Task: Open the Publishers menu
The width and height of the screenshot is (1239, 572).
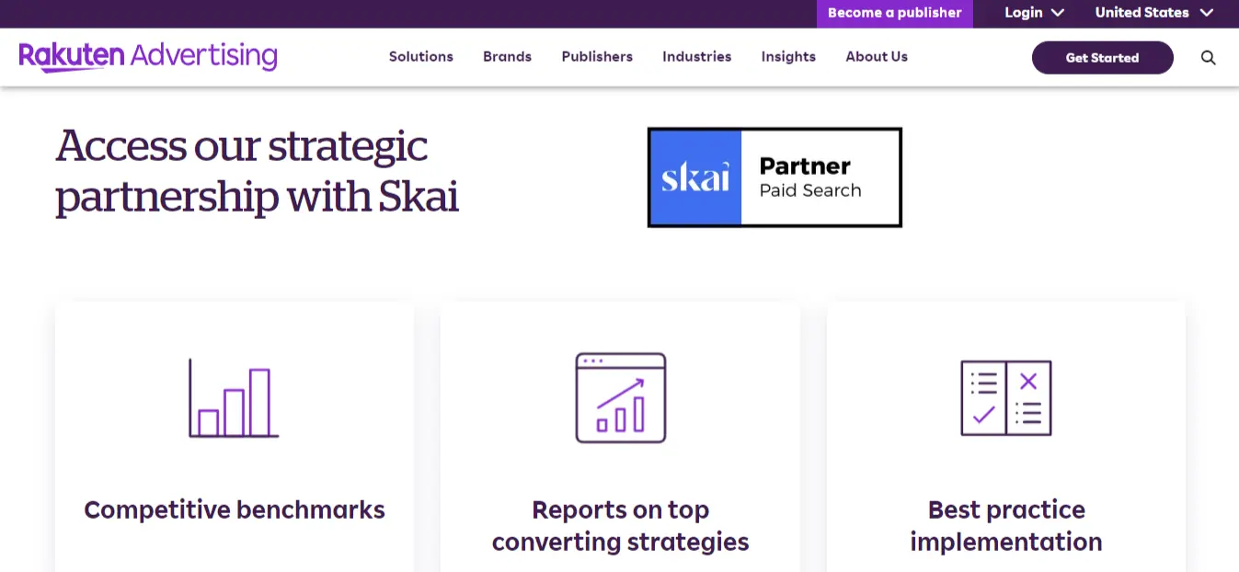Action: click(x=597, y=56)
